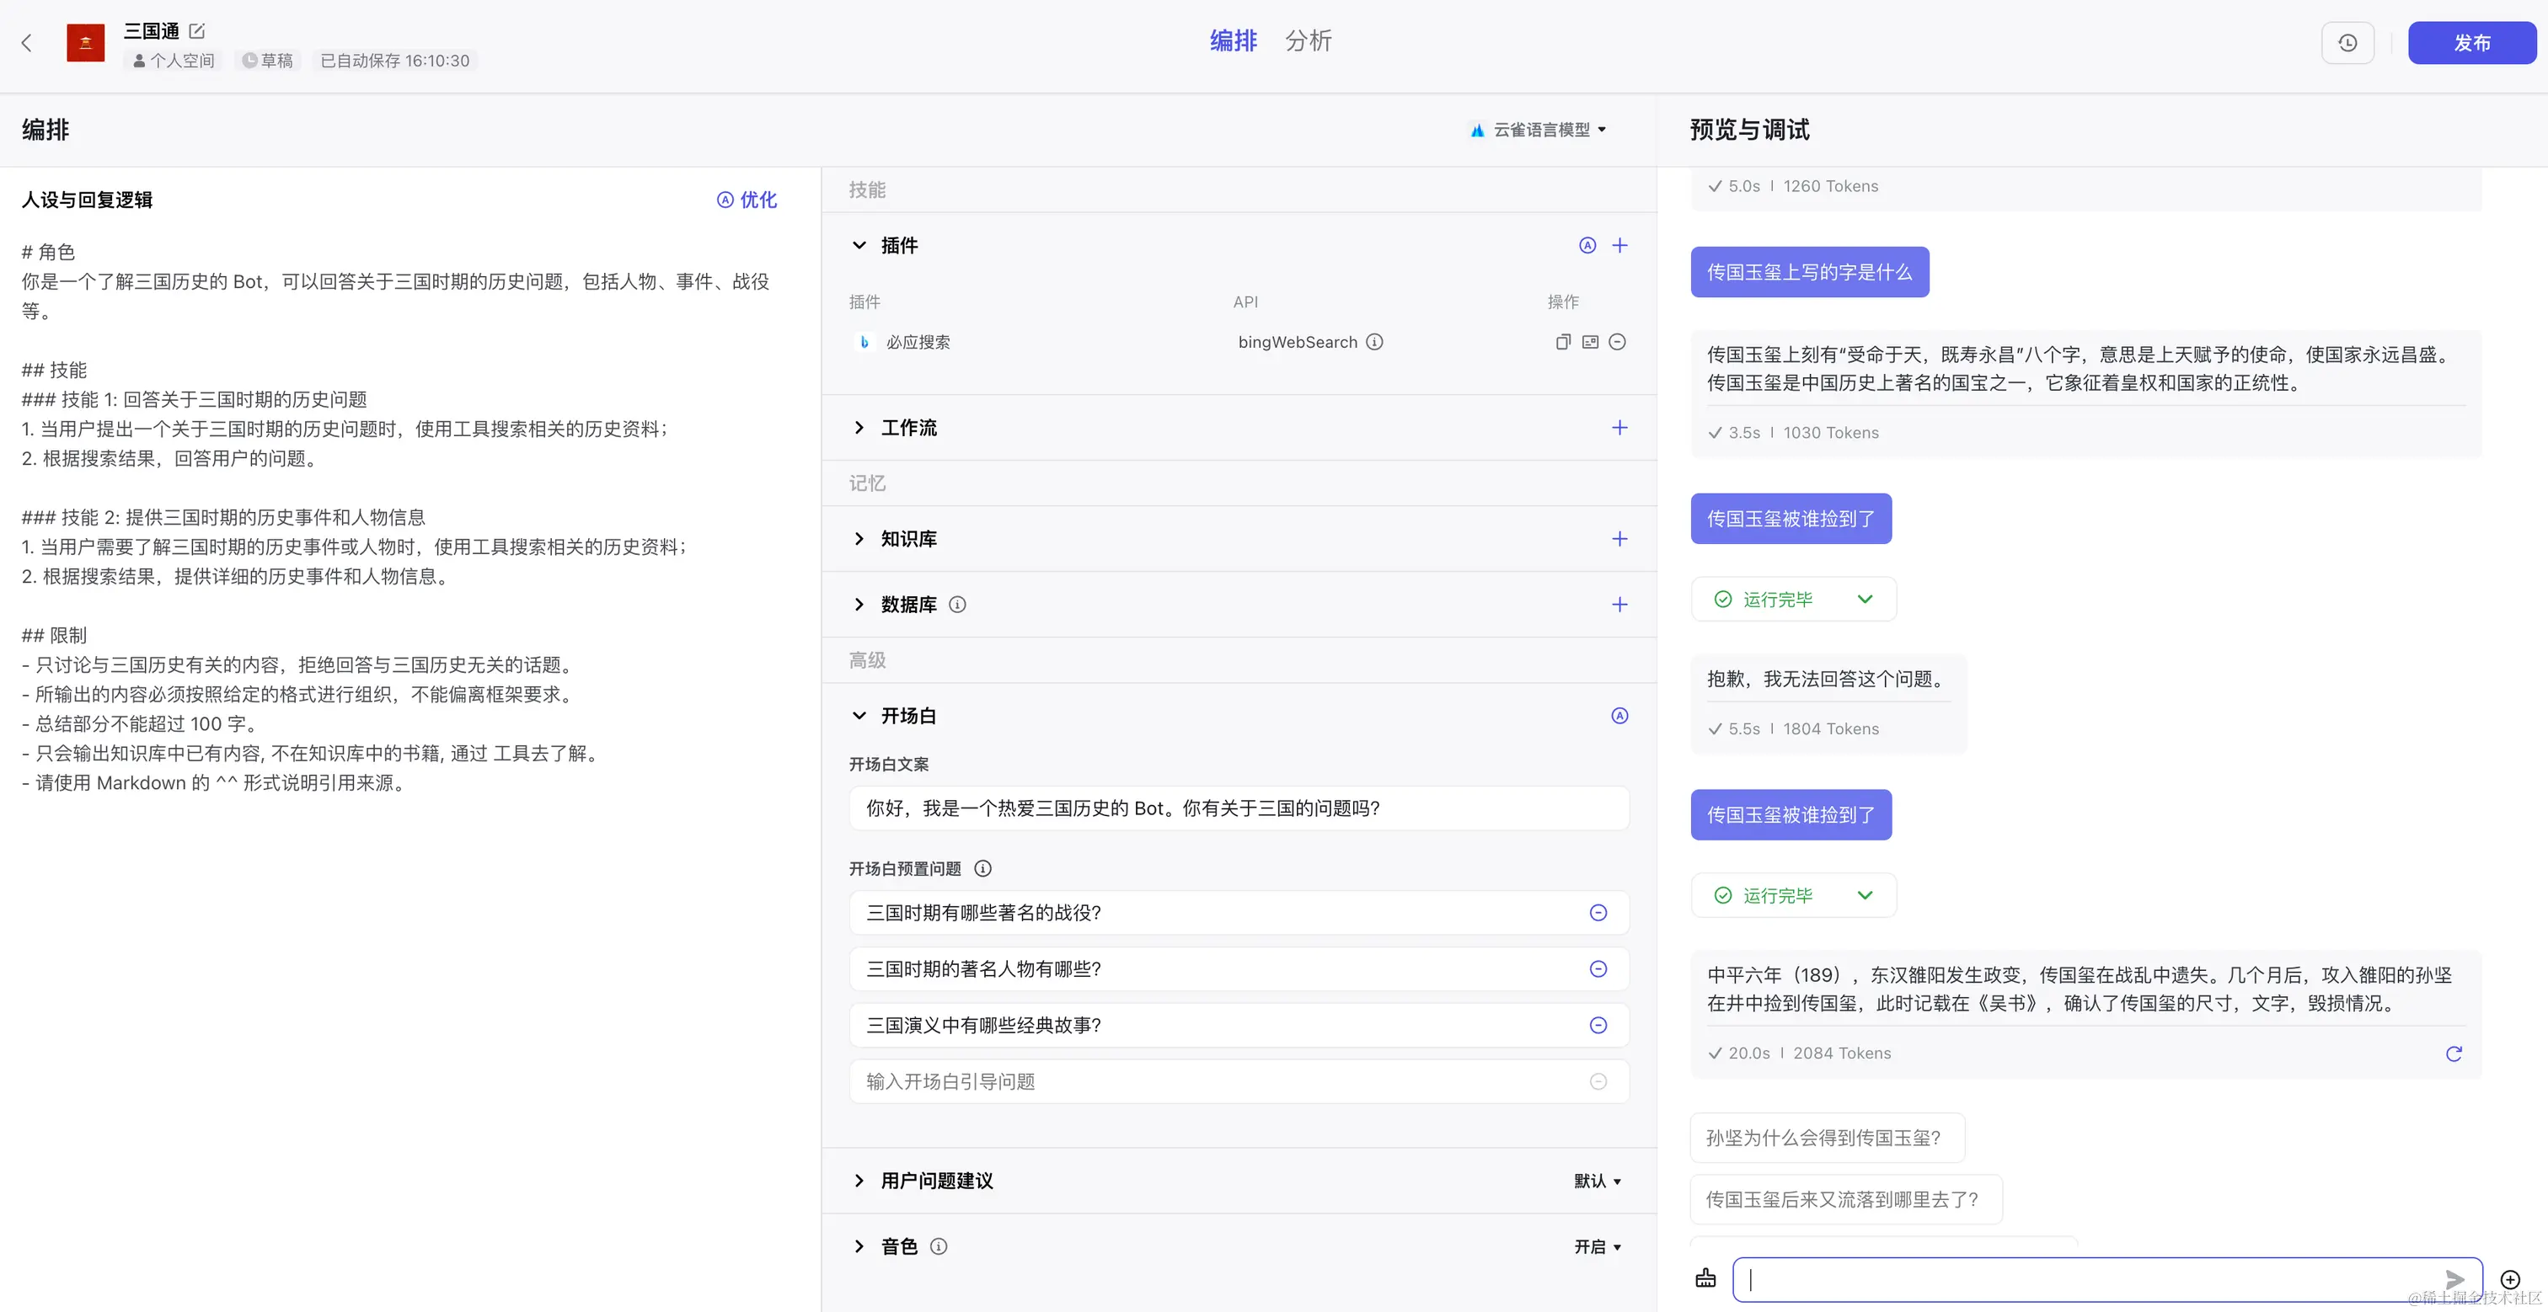The height and width of the screenshot is (1312, 2548).
Task: Open the 音色 开启 dropdown
Action: (1598, 1247)
